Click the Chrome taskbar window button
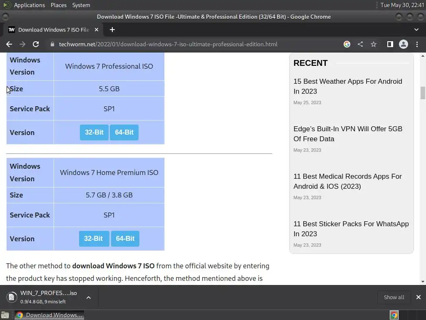 tap(49, 315)
